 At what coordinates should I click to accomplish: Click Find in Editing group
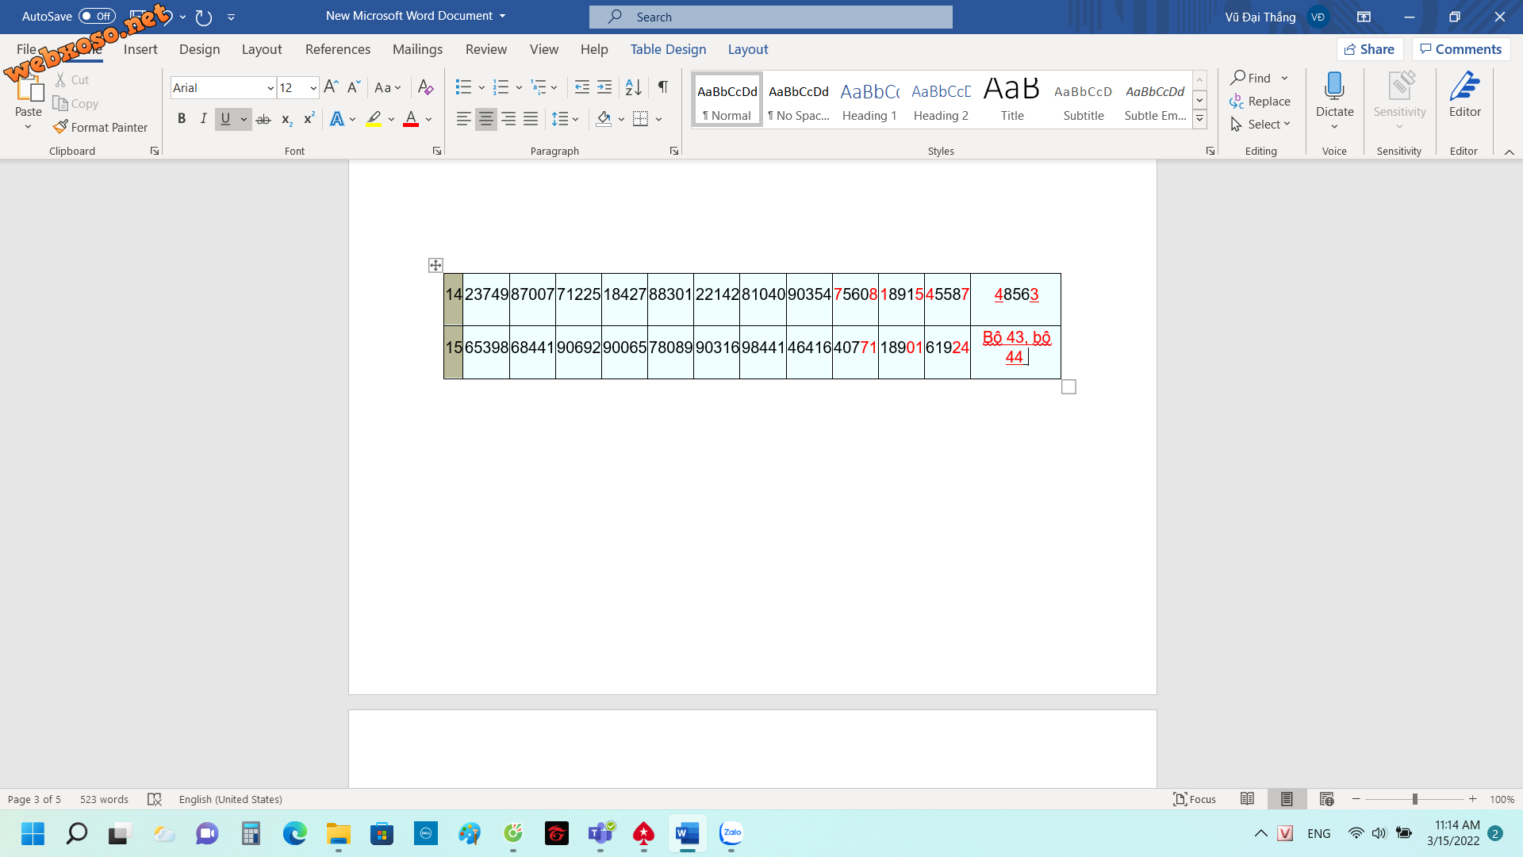click(x=1252, y=78)
